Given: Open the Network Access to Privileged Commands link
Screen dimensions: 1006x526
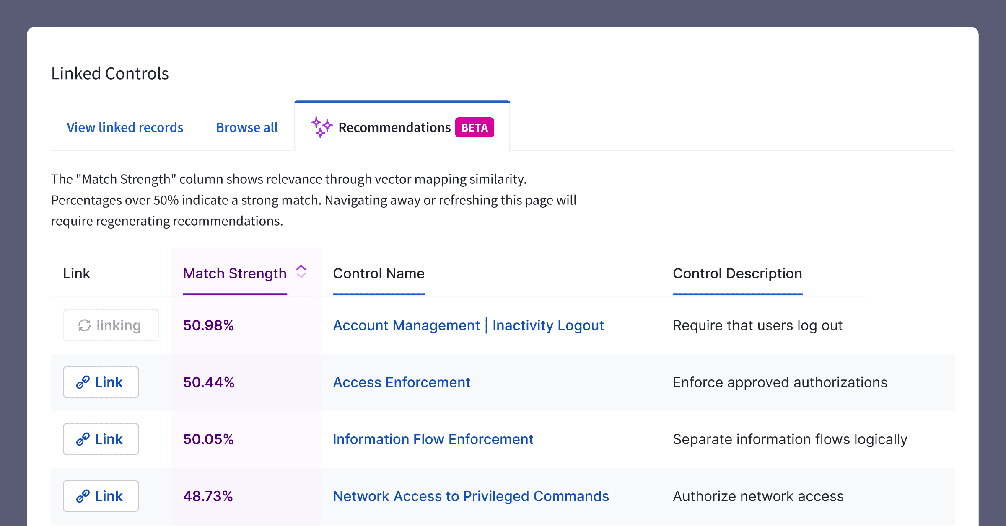Looking at the screenshot, I should pos(470,496).
